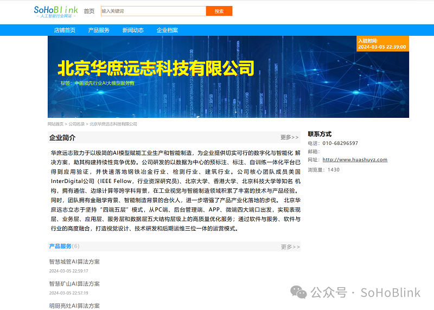The width and height of the screenshot is (434, 310).
Task: Click the 联系方式 heading
Action: 320,134
